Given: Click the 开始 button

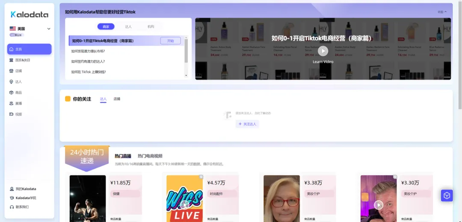Looking at the screenshot, I should [x=170, y=41].
